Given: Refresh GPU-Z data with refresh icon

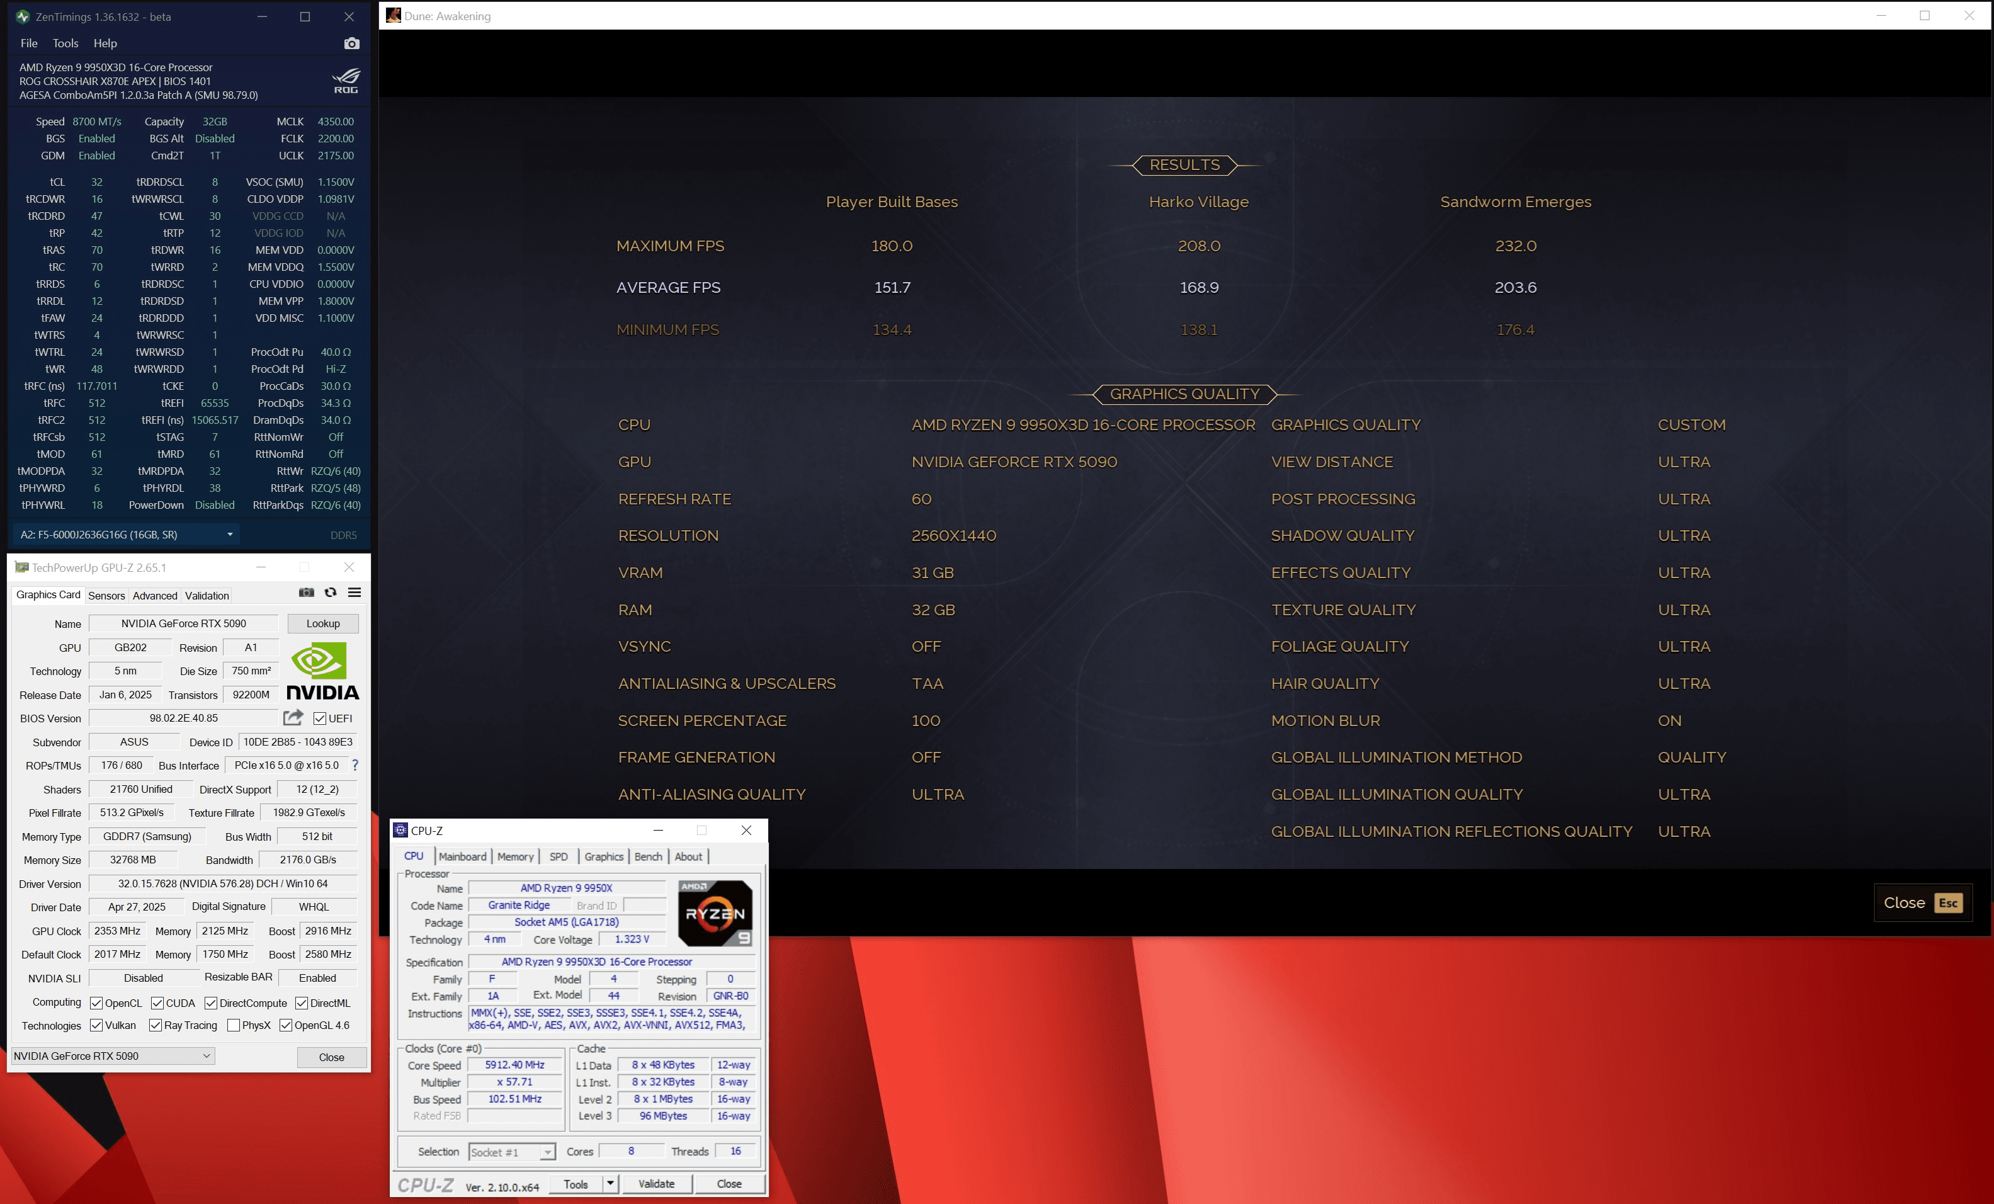Looking at the screenshot, I should tap(330, 593).
